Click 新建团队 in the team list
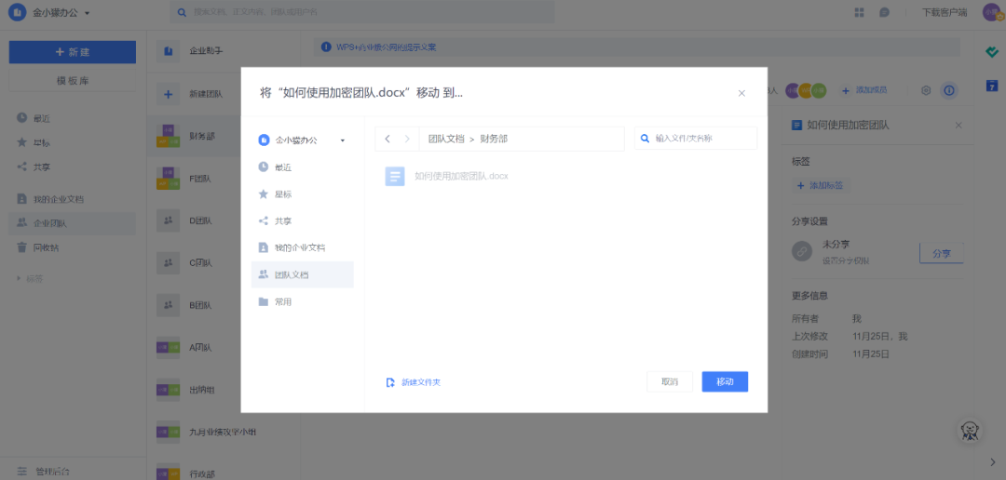Image resolution: width=1006 pixels, height=480 pixels. click(205, 94)
